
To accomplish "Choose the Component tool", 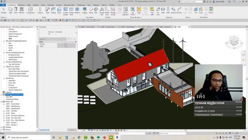I will [30, 10].
